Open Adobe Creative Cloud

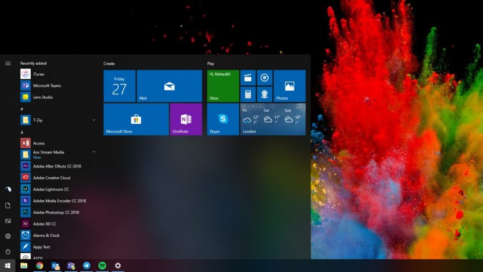click(x=57, y=178)
